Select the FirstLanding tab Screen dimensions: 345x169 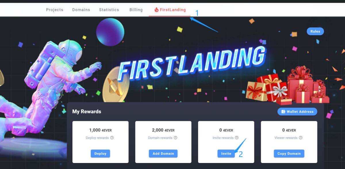click(170, 10)
